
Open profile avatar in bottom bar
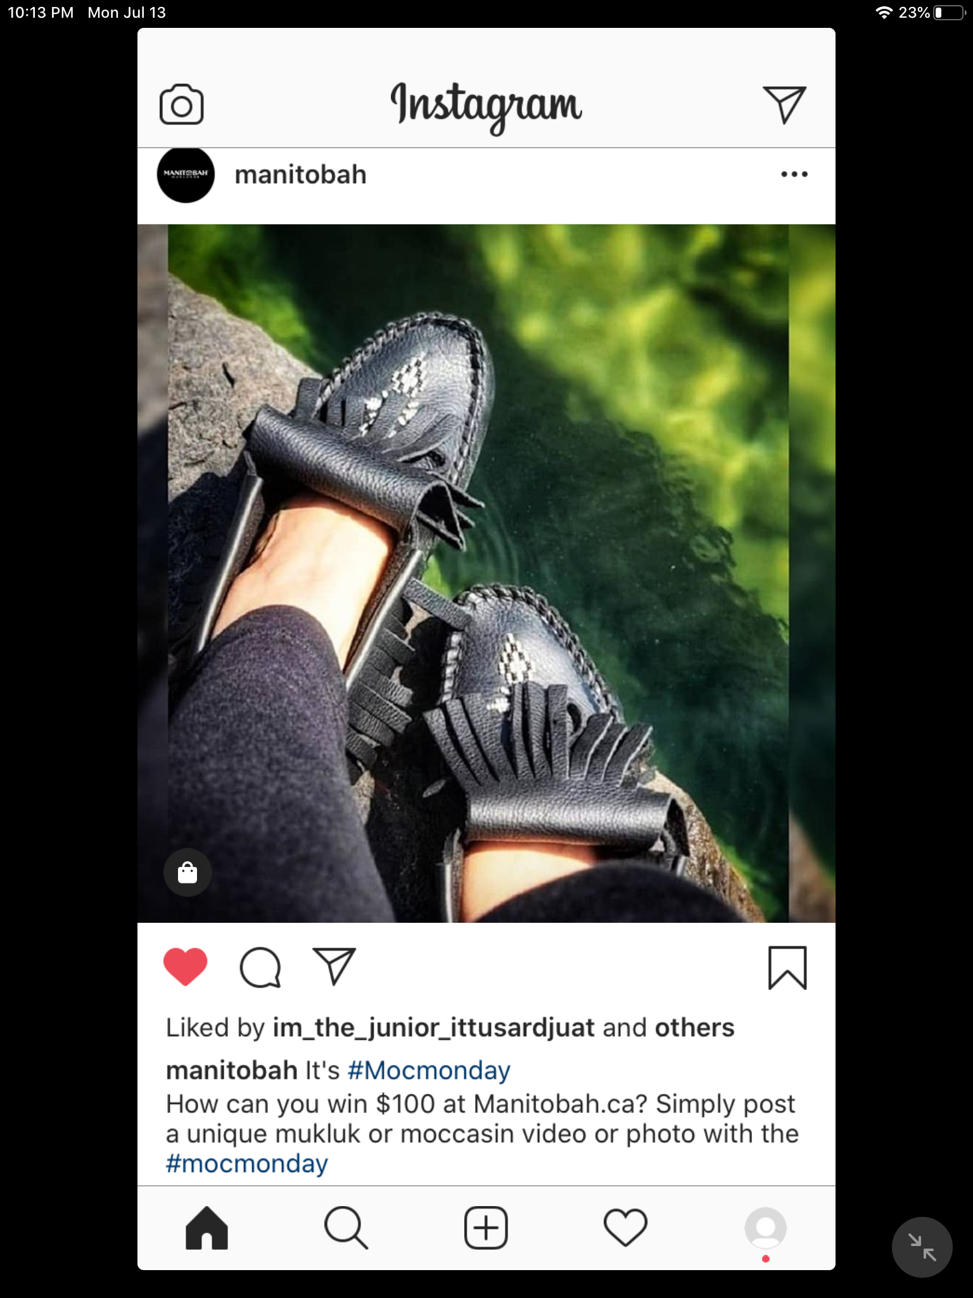coord(765,1228)
